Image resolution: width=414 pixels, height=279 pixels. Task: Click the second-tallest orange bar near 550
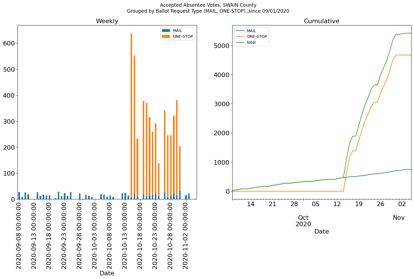click(134, 125)
